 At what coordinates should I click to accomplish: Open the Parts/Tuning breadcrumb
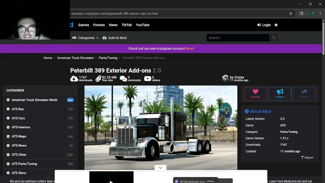tap(108, 58)
